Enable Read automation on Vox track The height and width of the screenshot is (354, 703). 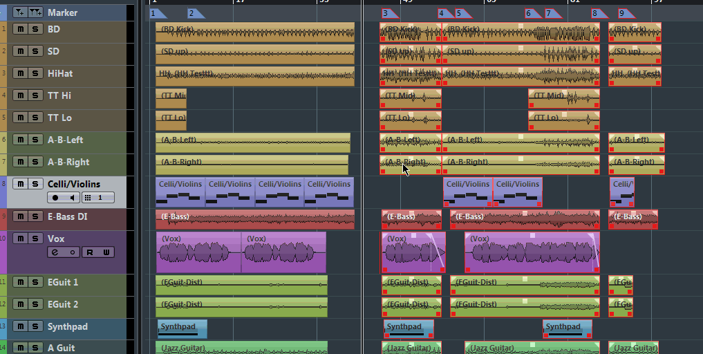(90, 252)
